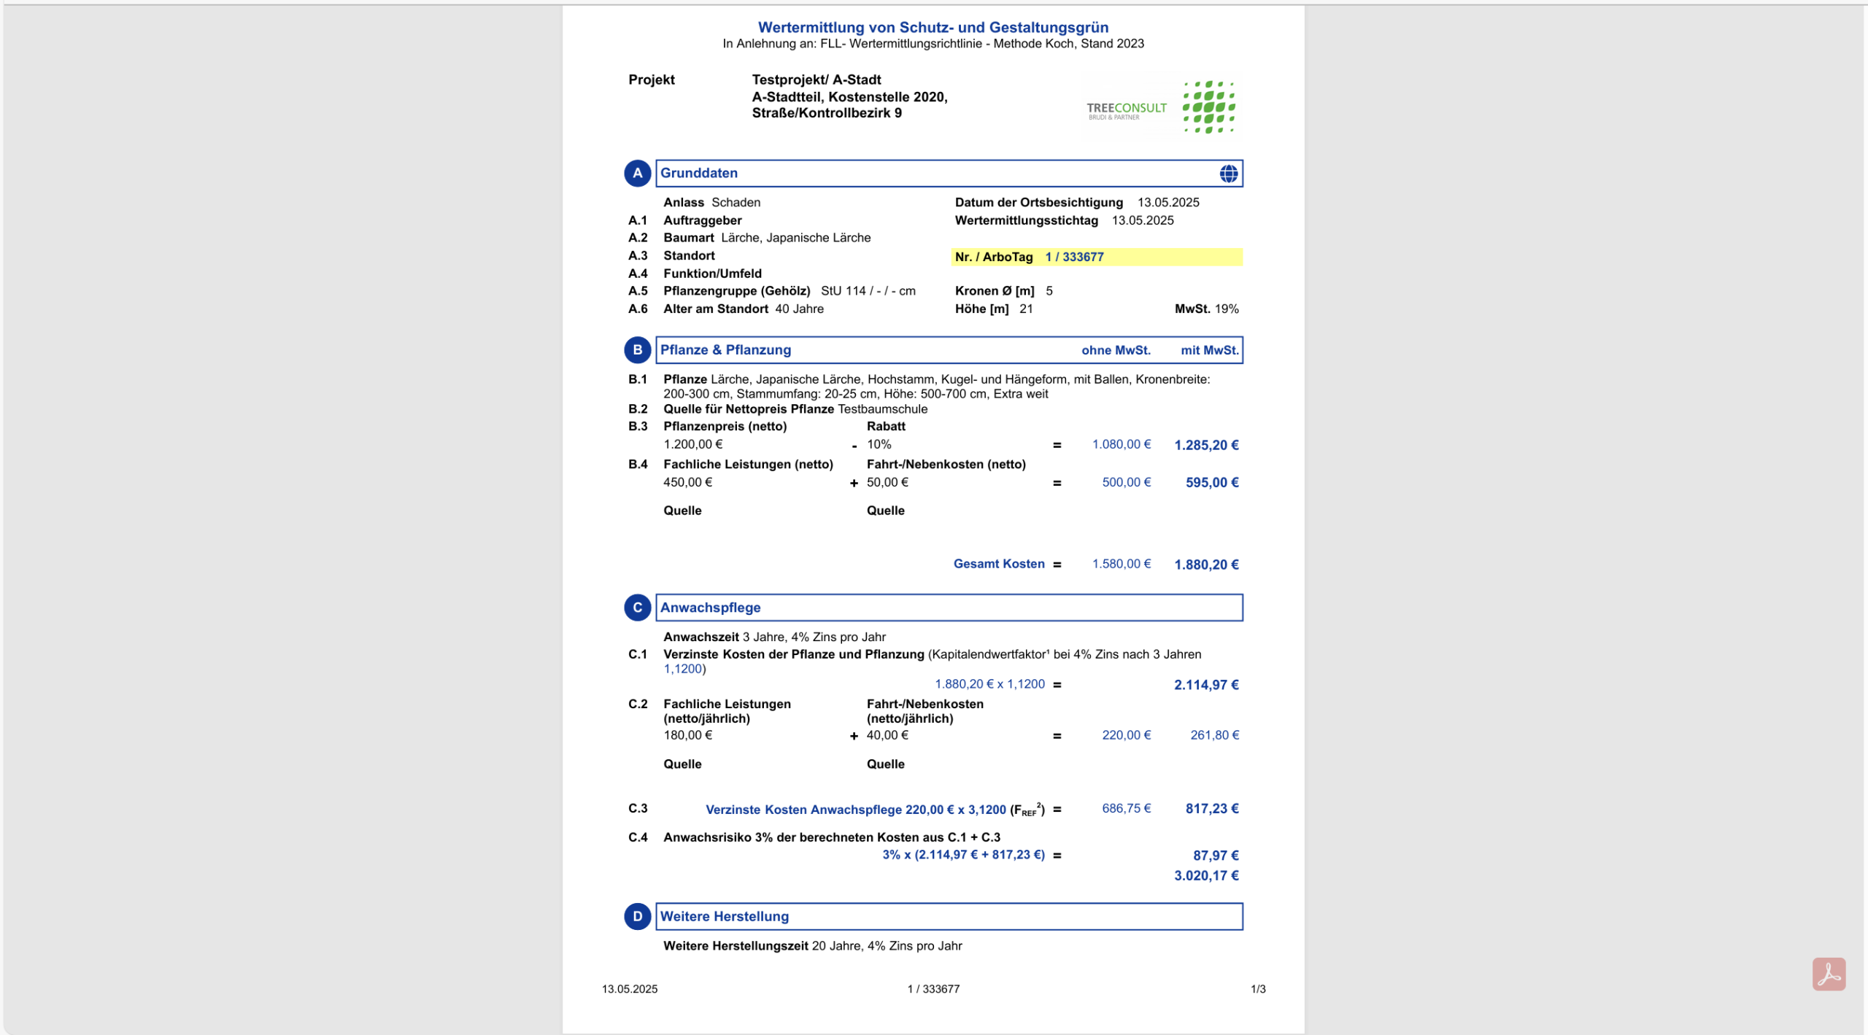Click the C.1 result 2.114,97 €
1868x1035 pixels.
pyautogui.click(x=1206, y=685)
